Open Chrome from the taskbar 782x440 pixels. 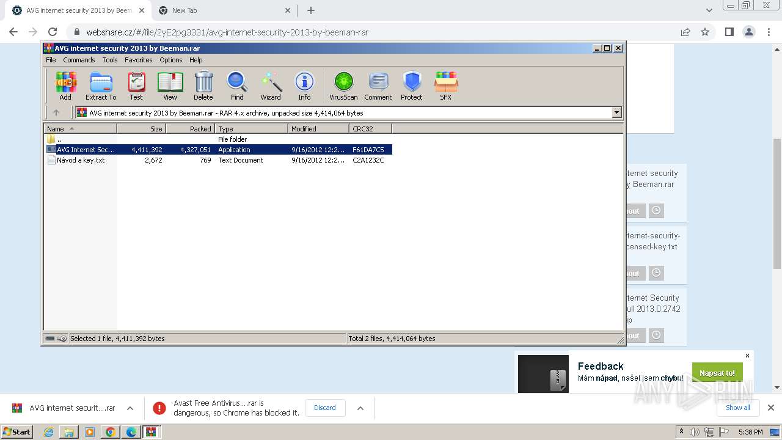tap(110, 432)
